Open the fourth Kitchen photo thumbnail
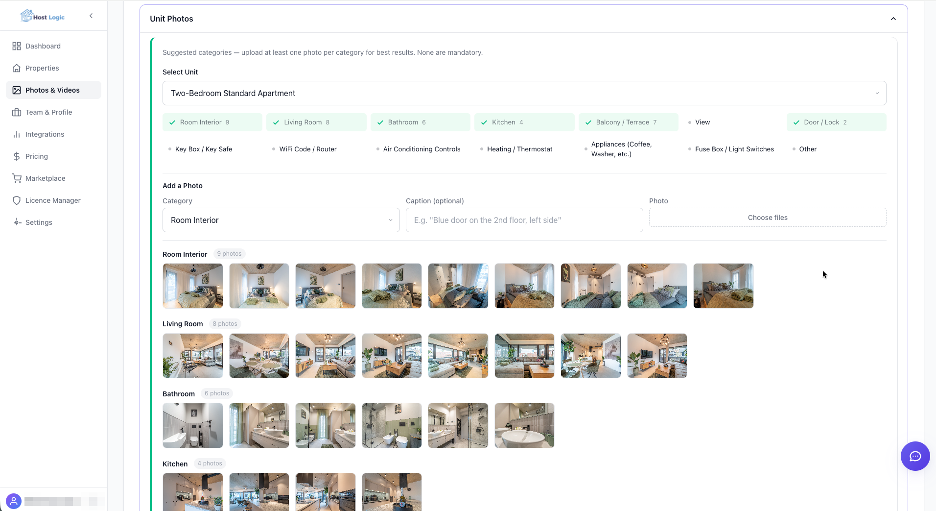Screen dimensions: 936x511 (392, 492)
